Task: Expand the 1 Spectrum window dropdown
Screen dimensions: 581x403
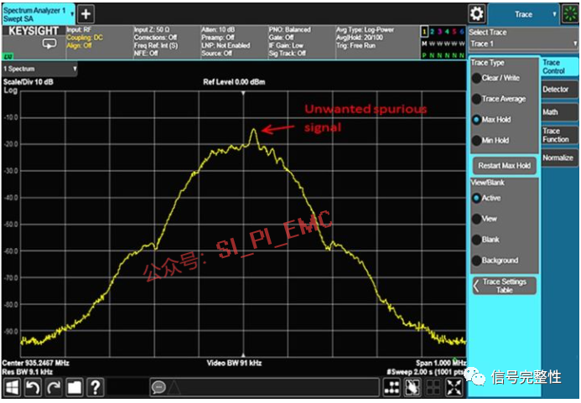Action: pos(39,69)
